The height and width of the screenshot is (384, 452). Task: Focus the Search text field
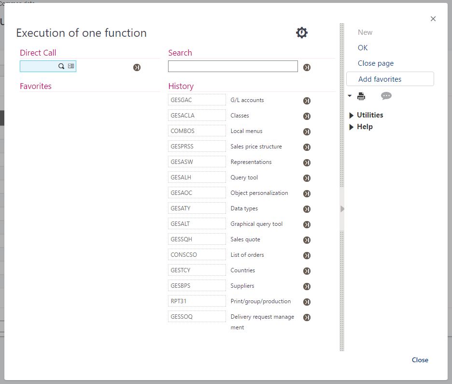[x=233, y=66]
